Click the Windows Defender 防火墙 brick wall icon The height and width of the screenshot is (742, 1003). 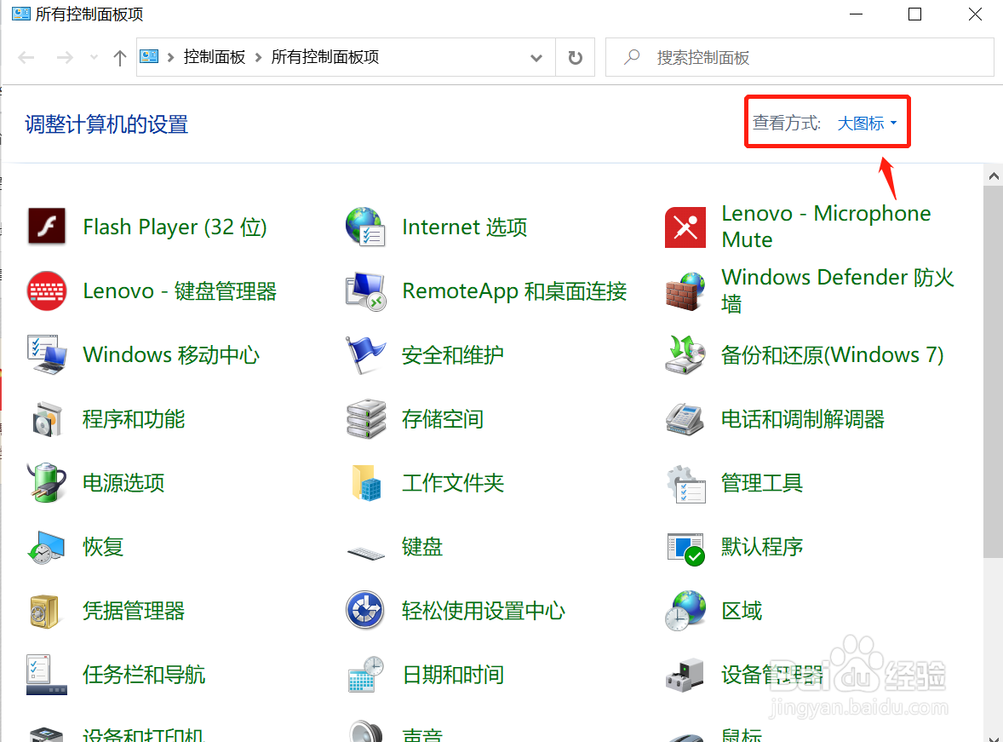point(685,291)
